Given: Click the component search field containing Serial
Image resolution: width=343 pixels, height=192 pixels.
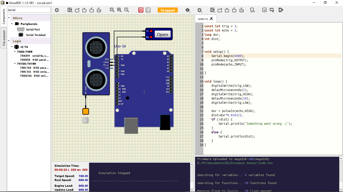Looking at the screenshot, I should tap(29, 10).
